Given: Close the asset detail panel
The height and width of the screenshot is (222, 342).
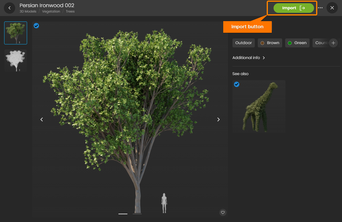Looking at the screenshot, I should click(332, 8).
